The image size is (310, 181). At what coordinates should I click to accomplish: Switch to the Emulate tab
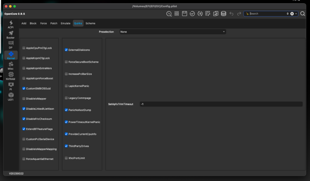(65, 23)
